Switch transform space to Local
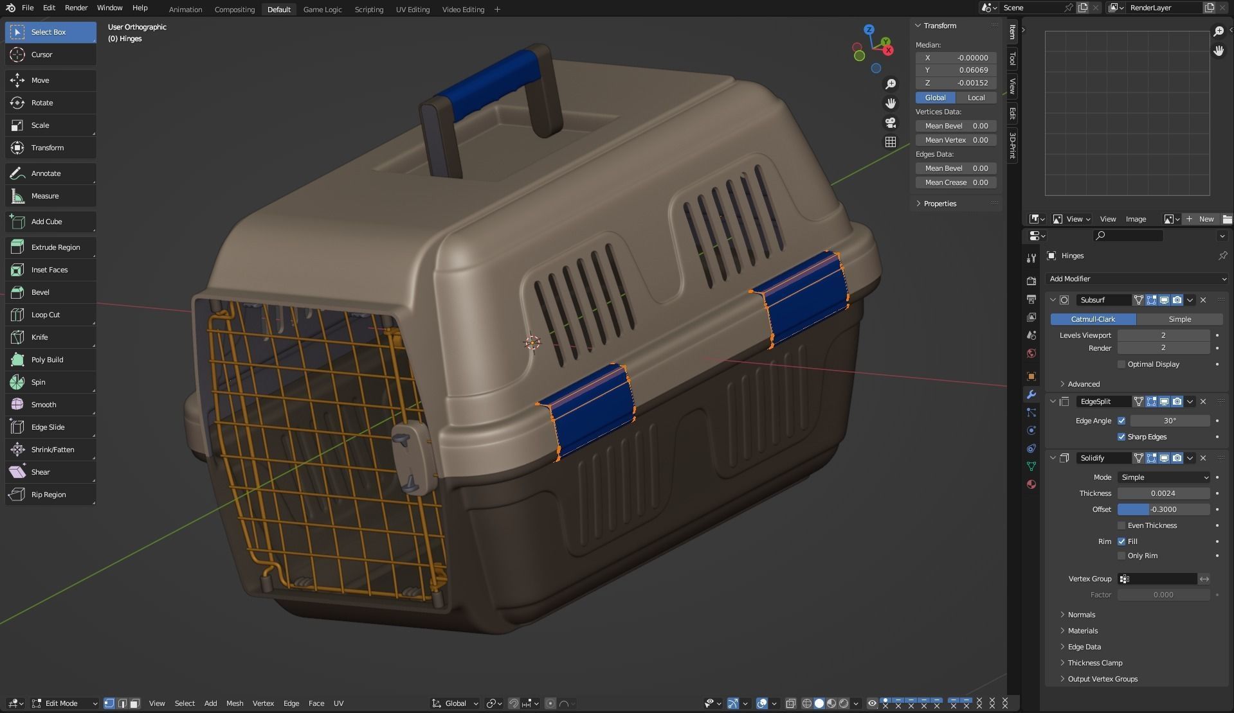Viewport: 1234px width, 713px height. [x=976, y=98]
